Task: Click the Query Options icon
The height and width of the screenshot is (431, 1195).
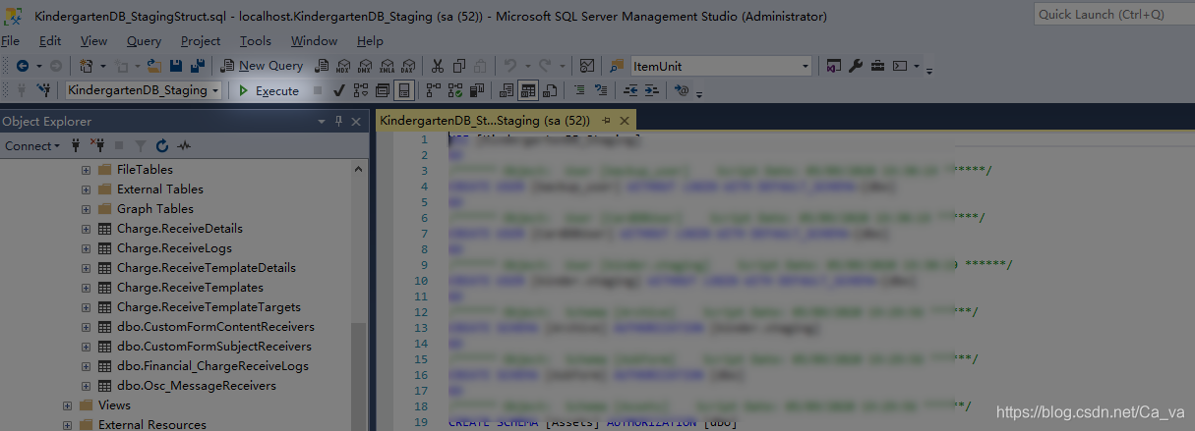Action: (x=383, y=90)
